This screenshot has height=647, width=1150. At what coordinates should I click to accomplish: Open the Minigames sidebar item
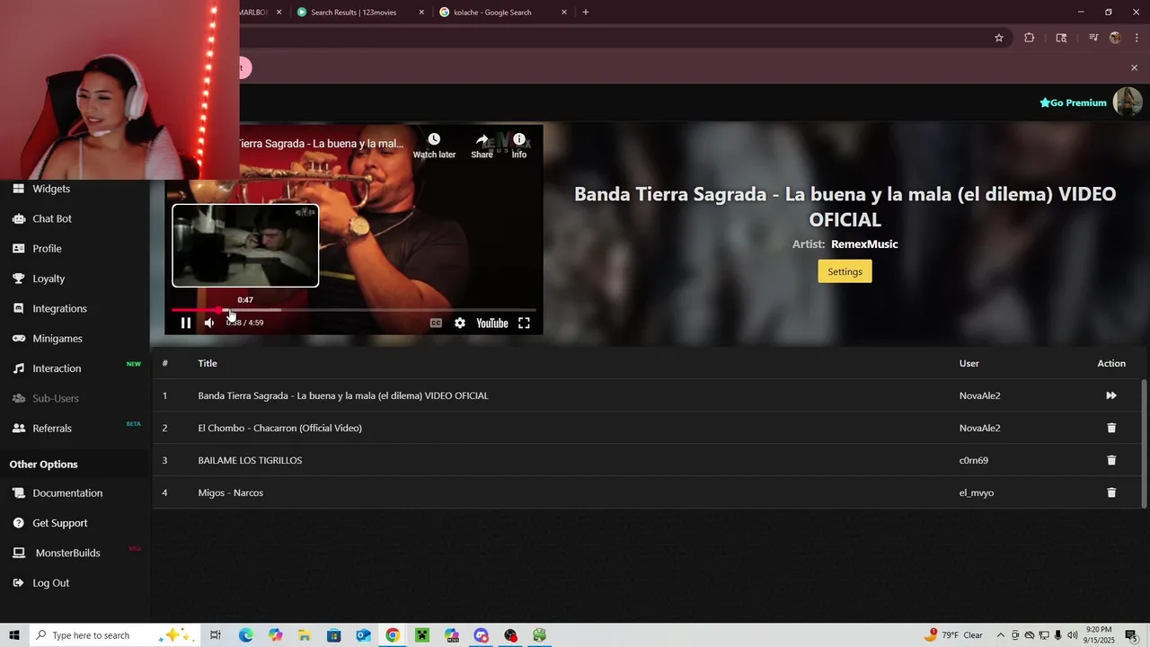click(57, 339)
